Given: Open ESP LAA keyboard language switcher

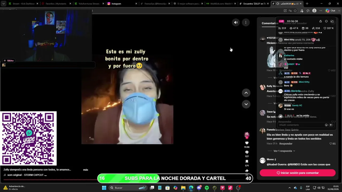Looking at the screenshot, I should pyautogui.click(x=308, y=188).
